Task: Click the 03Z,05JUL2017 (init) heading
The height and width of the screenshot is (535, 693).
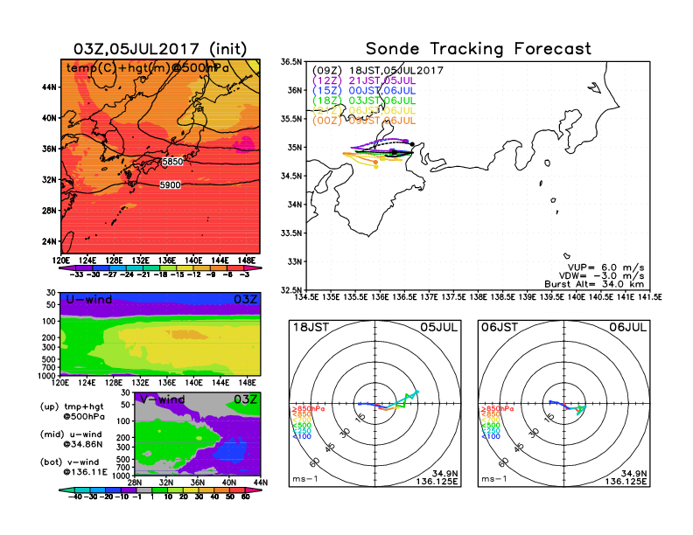Action: pos(160,49)
